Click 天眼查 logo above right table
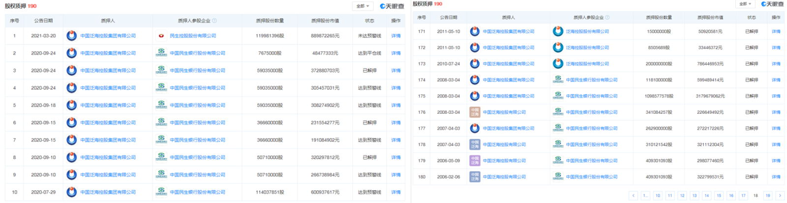The image size is (787, 203). point(772,4)
